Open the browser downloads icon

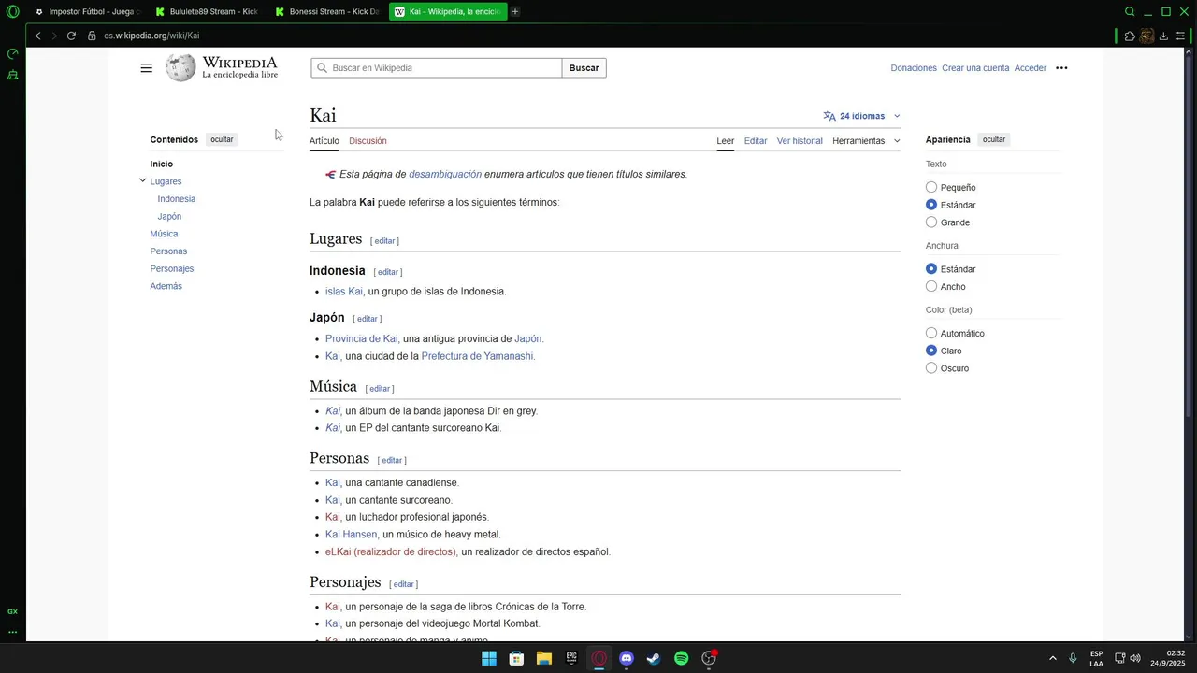coord(1163,36)
